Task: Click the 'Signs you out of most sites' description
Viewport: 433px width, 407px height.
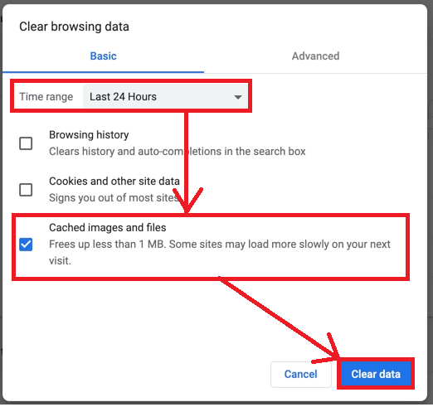Action: (x=114, y=198)
